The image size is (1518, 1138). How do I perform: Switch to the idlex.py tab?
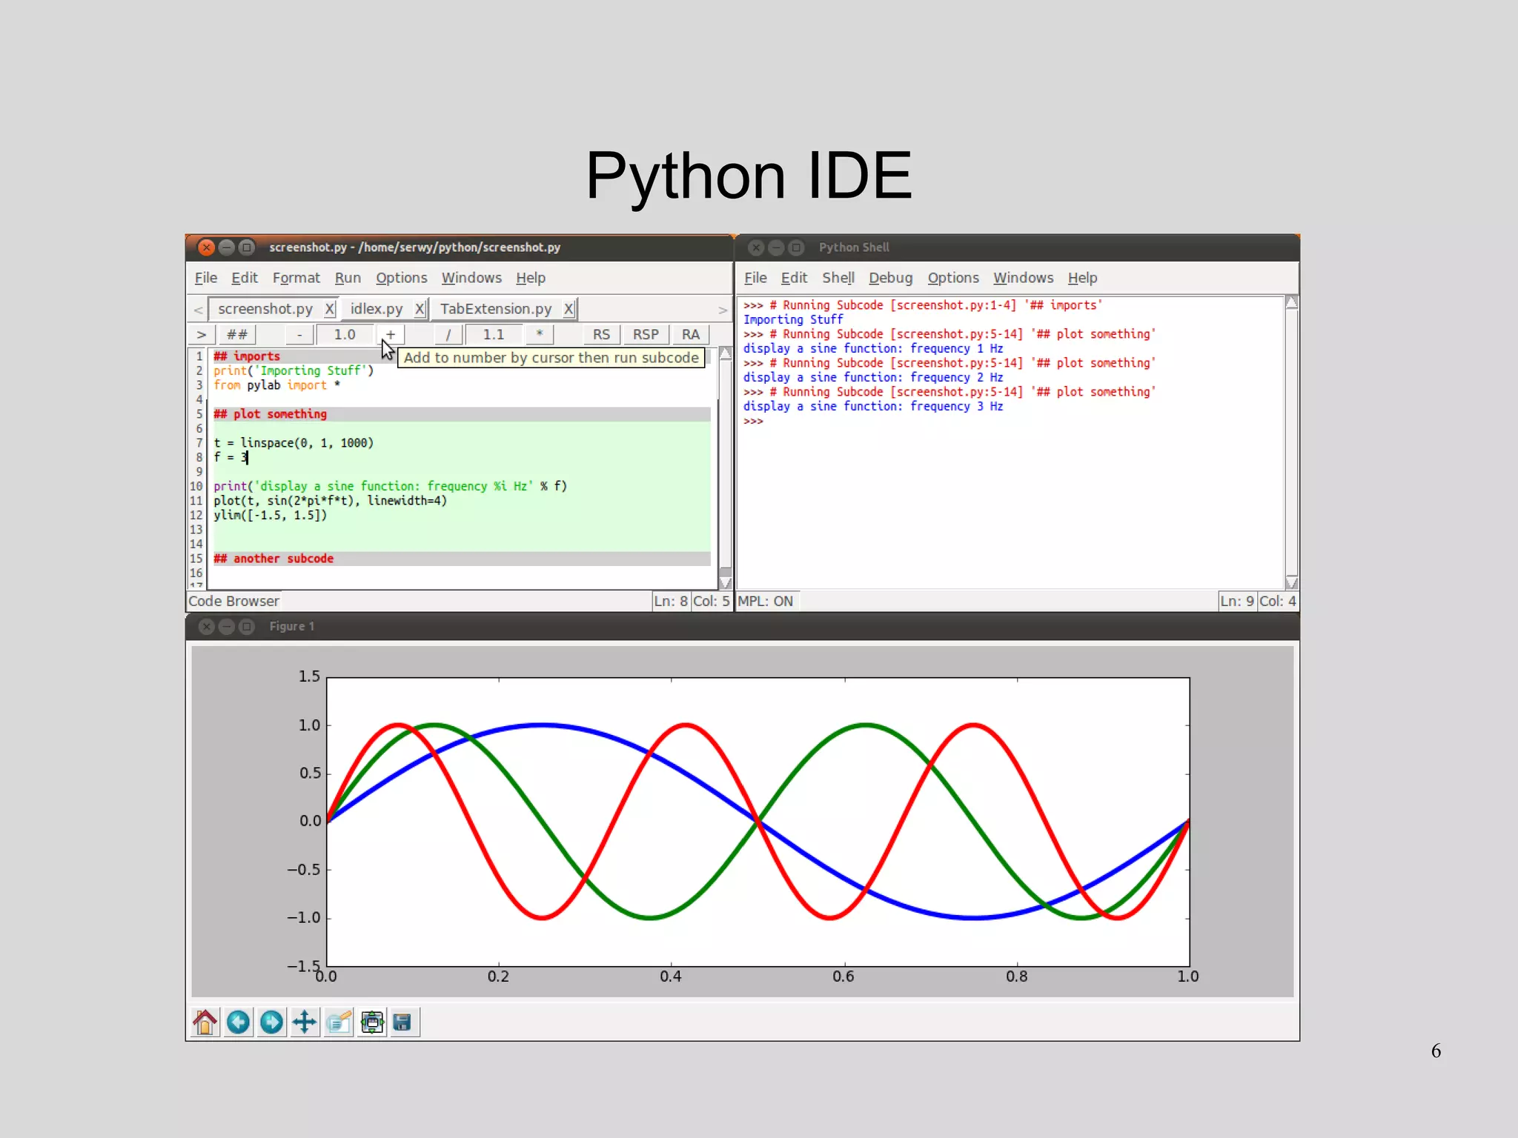377,309
